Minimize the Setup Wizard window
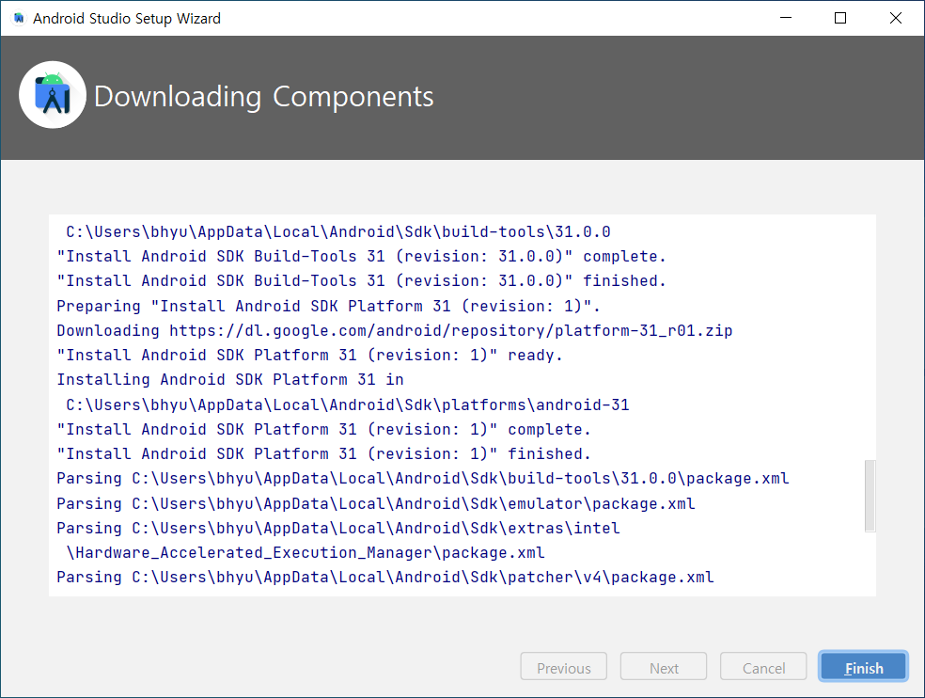 (x=786, y=18)
